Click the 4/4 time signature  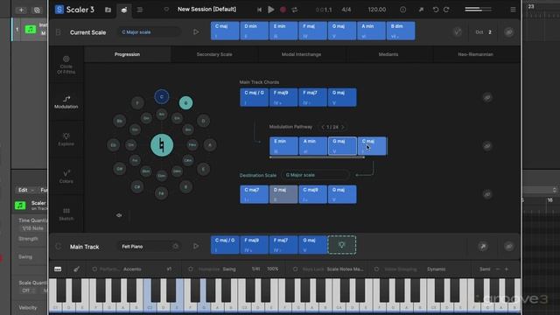click(346, 10)
